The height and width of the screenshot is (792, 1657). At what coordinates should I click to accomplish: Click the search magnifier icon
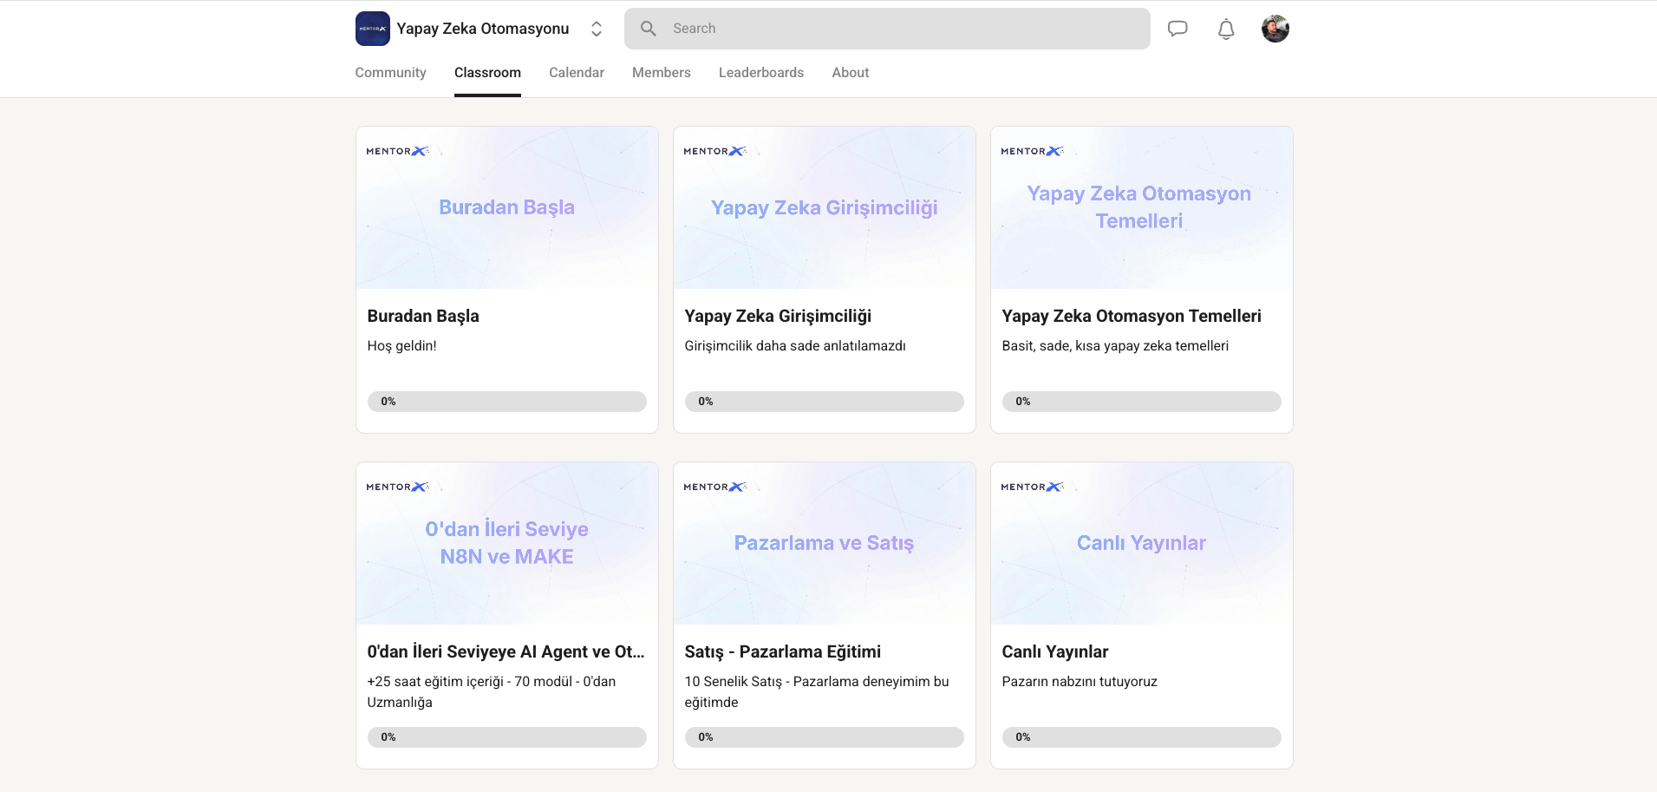(648, 29)
